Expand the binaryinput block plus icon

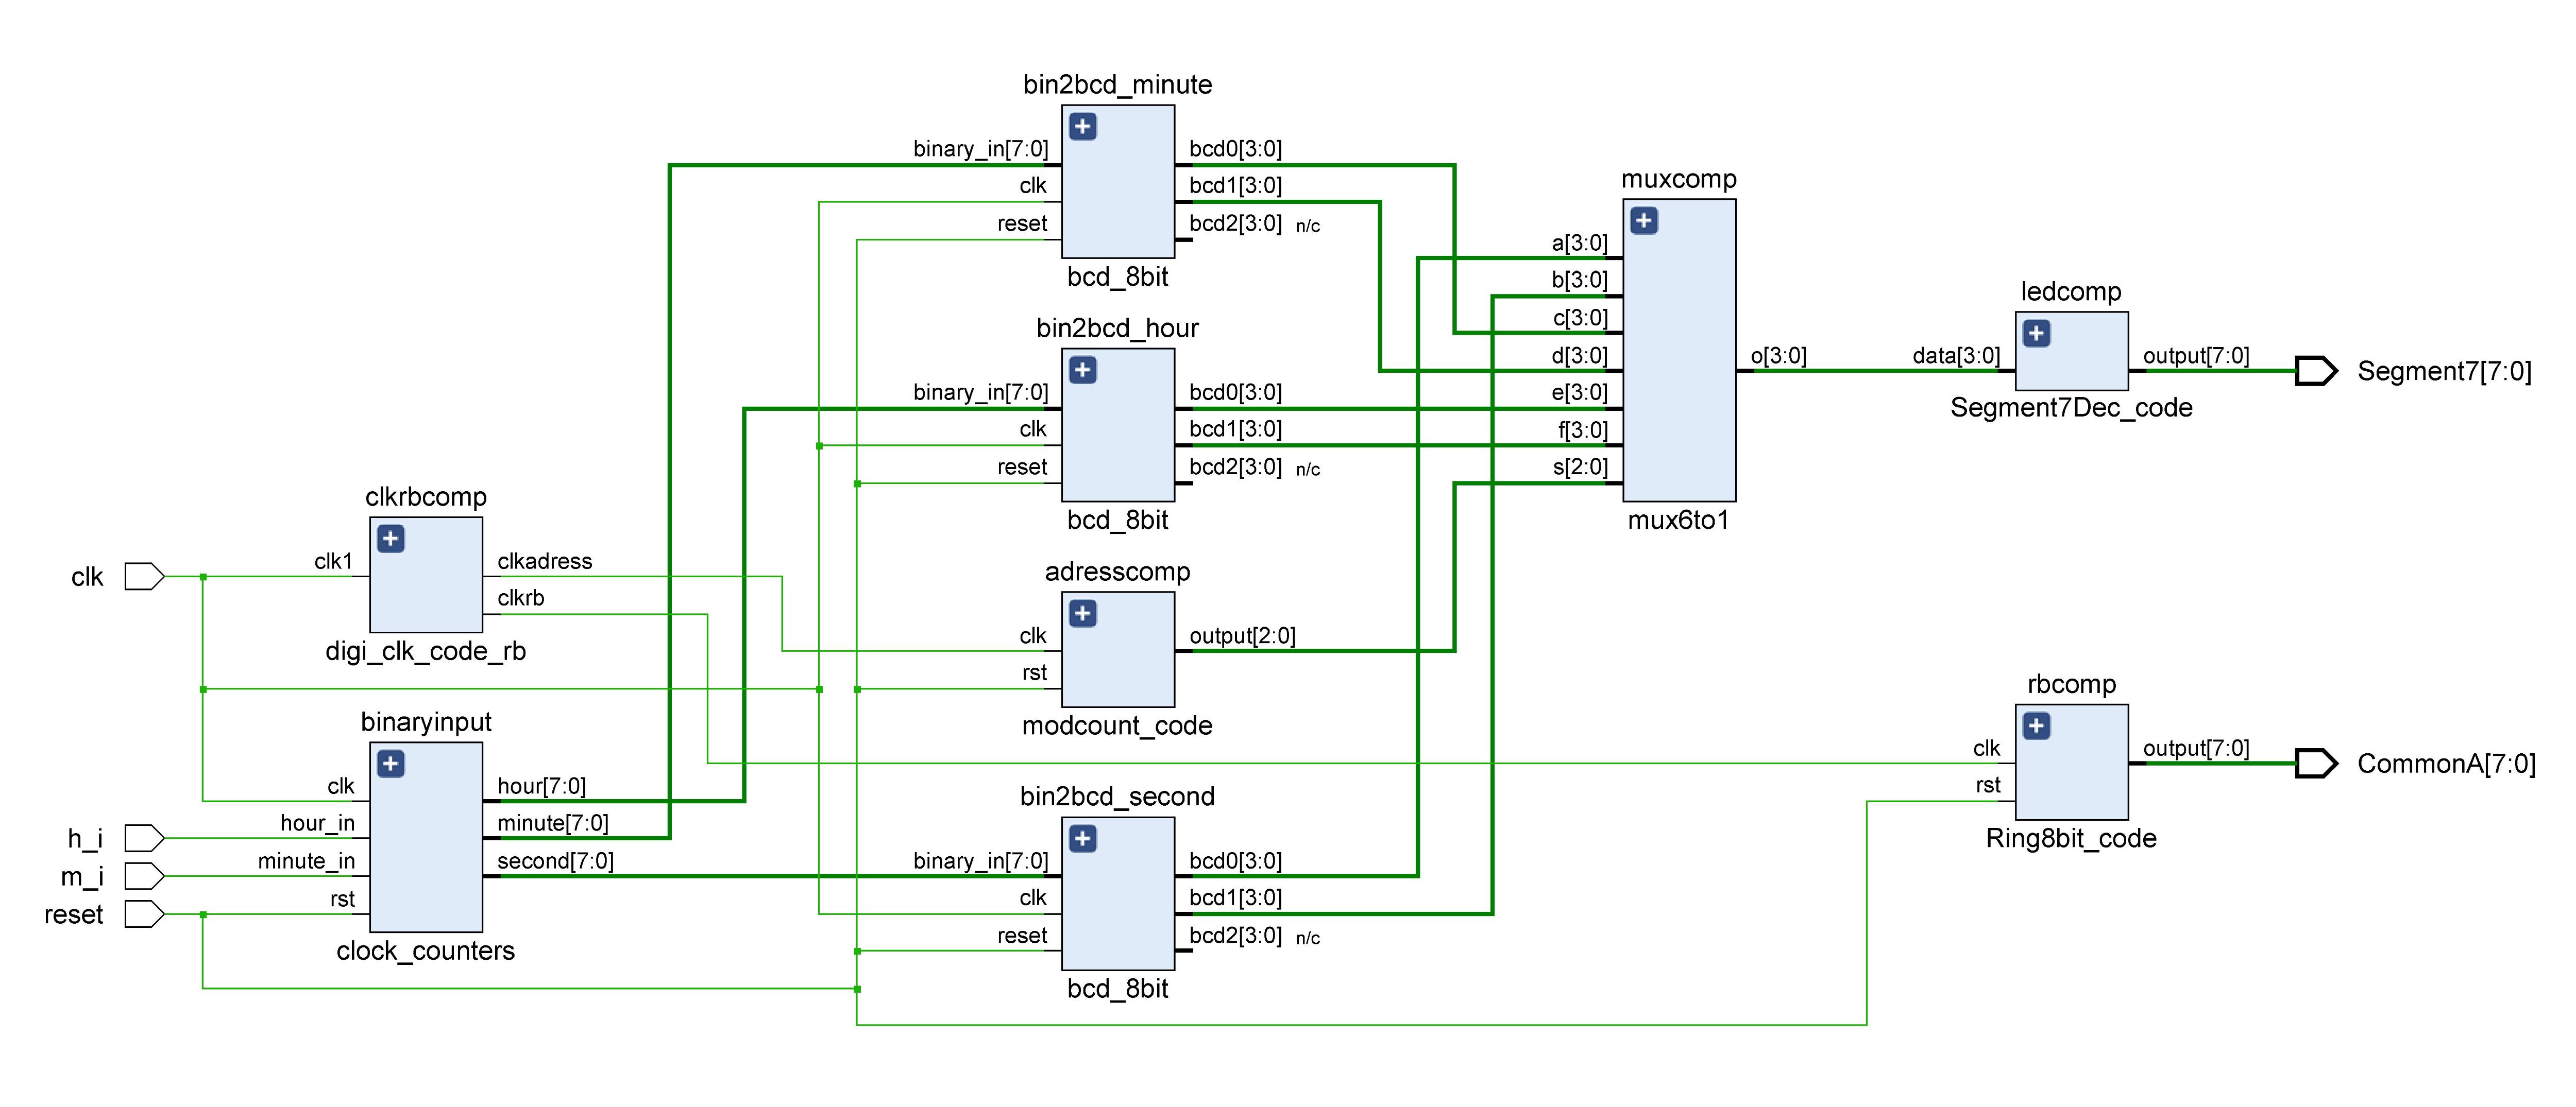[391, 764]
